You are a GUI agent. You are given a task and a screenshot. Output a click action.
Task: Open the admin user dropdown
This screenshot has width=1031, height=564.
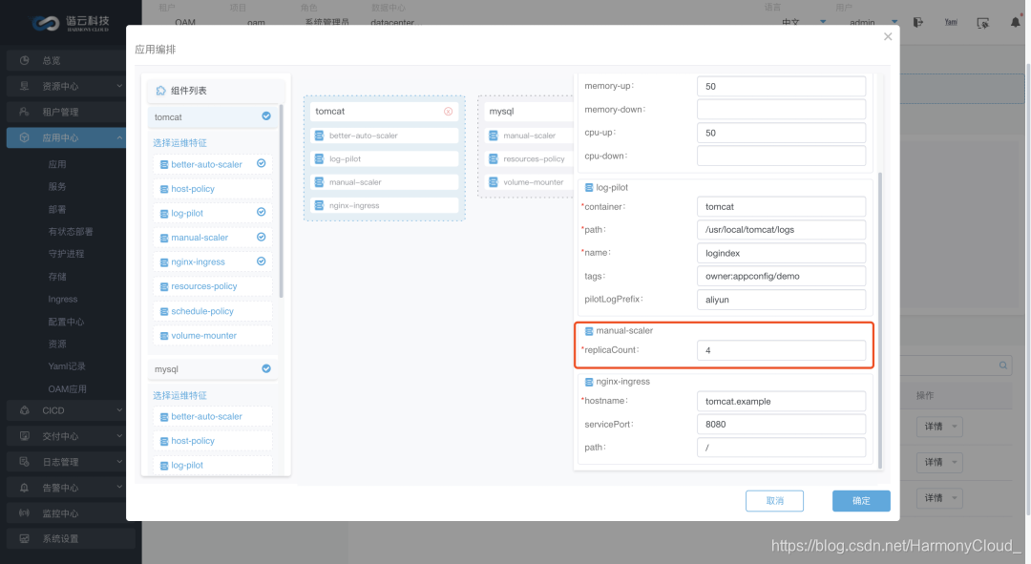[894, 22]
